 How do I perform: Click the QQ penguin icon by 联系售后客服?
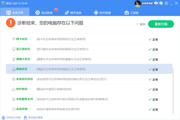(25, 117)
